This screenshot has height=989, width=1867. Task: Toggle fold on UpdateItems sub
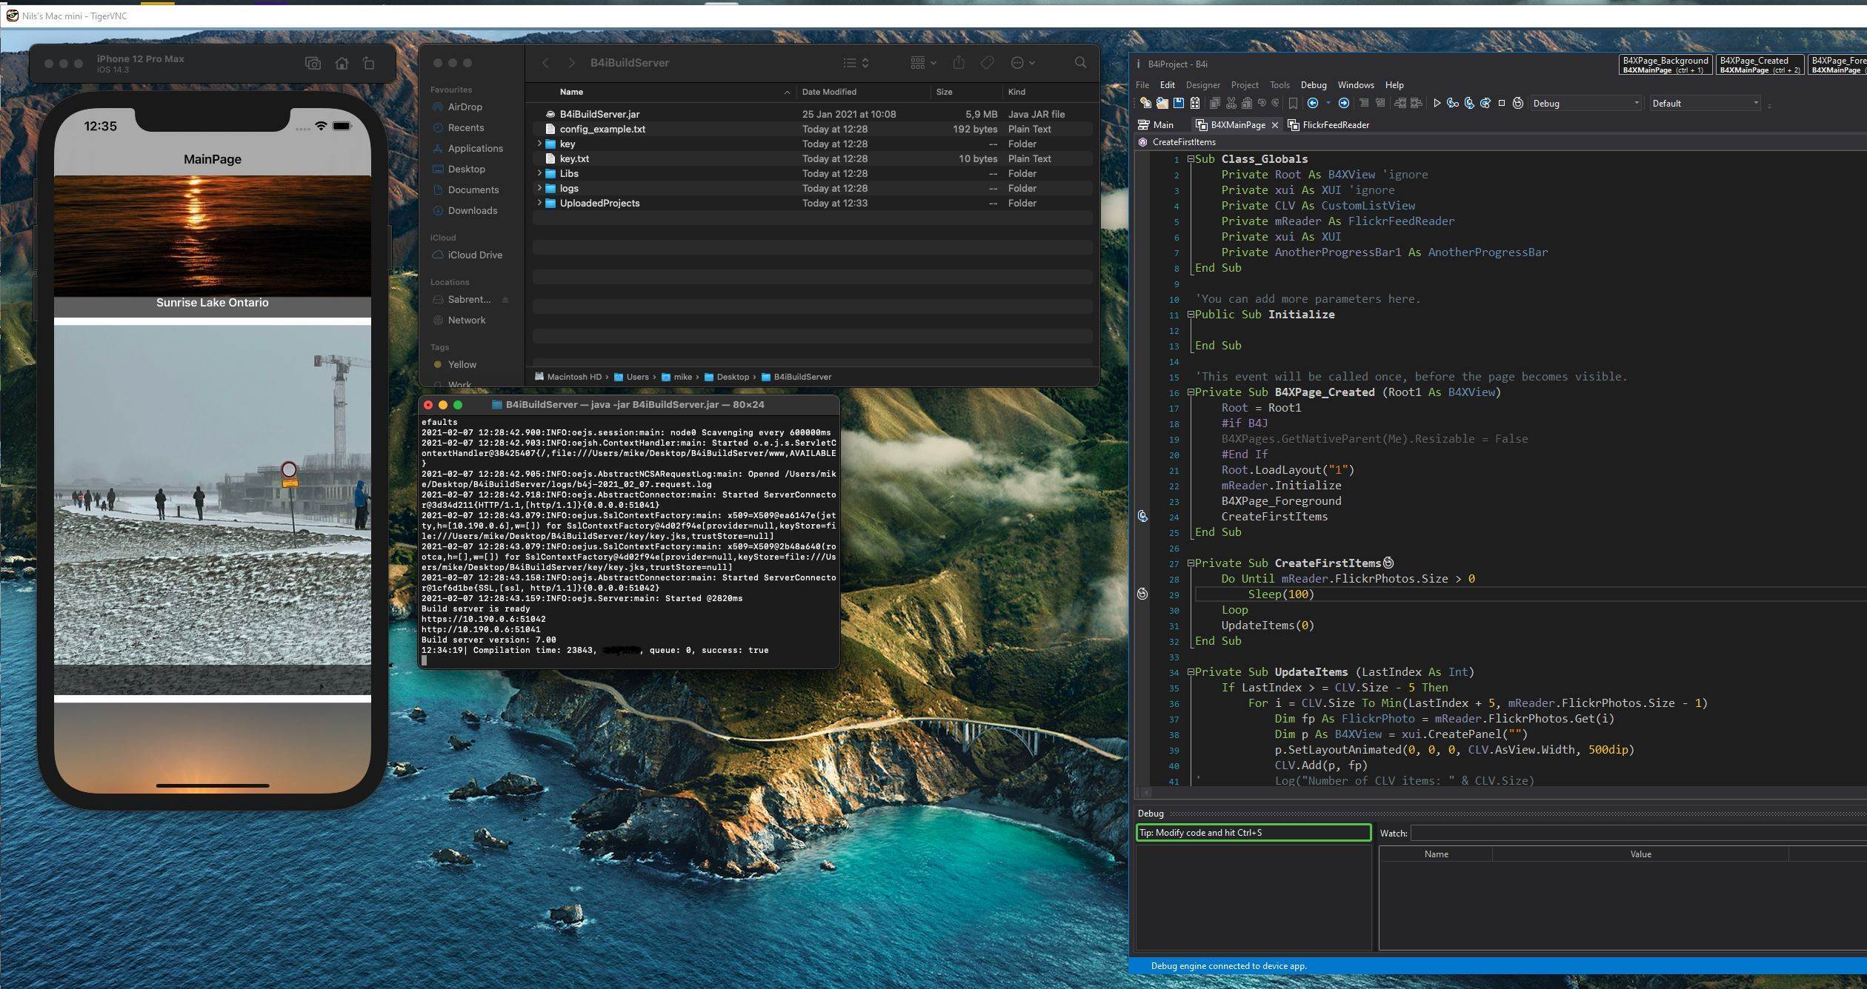(1191, 672)
